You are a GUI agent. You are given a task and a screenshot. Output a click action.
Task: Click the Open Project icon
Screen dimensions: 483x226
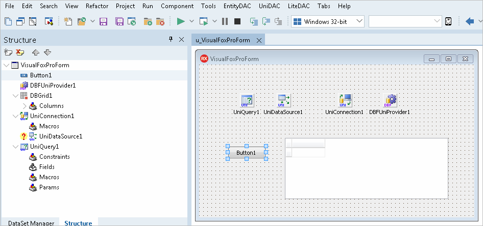coord(132,21)
